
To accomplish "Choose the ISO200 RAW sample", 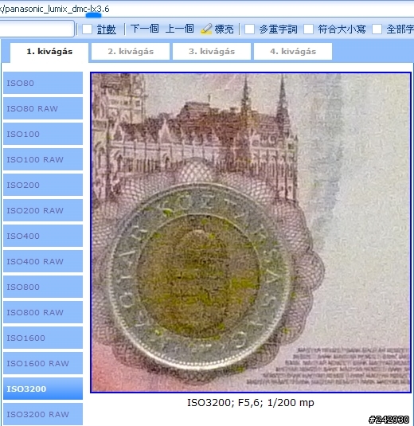I will 43,210.
